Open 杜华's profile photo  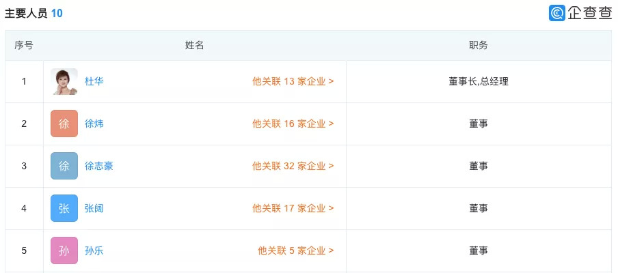(64, 82)
